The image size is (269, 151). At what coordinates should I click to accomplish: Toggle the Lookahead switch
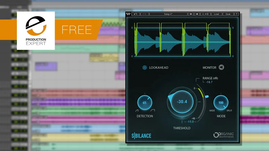[x=145, y=68]
